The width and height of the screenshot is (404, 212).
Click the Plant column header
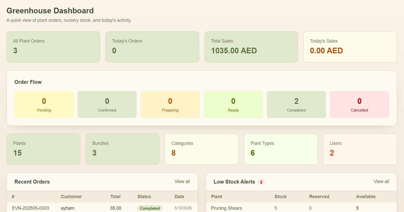[x=217, y=197]
